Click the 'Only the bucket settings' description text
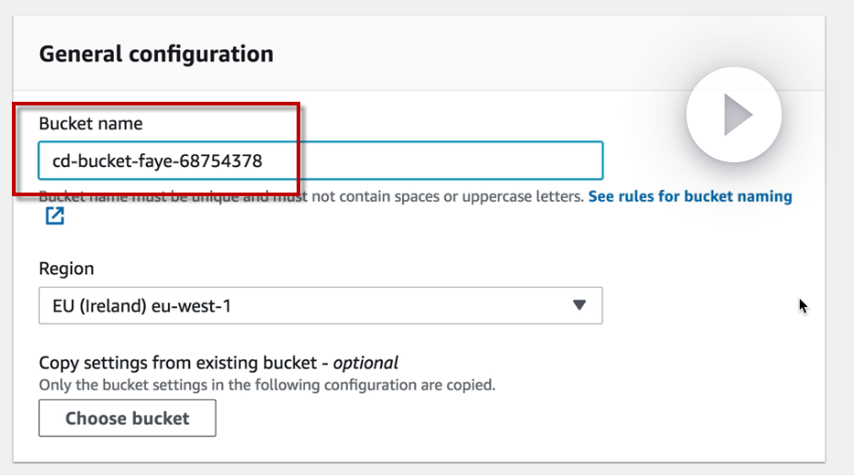854x475 pixels. click(x=266, y=385)
